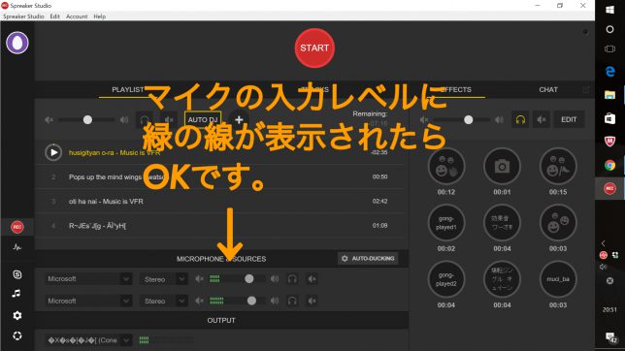Mute the second microphone source

(312, 301)
